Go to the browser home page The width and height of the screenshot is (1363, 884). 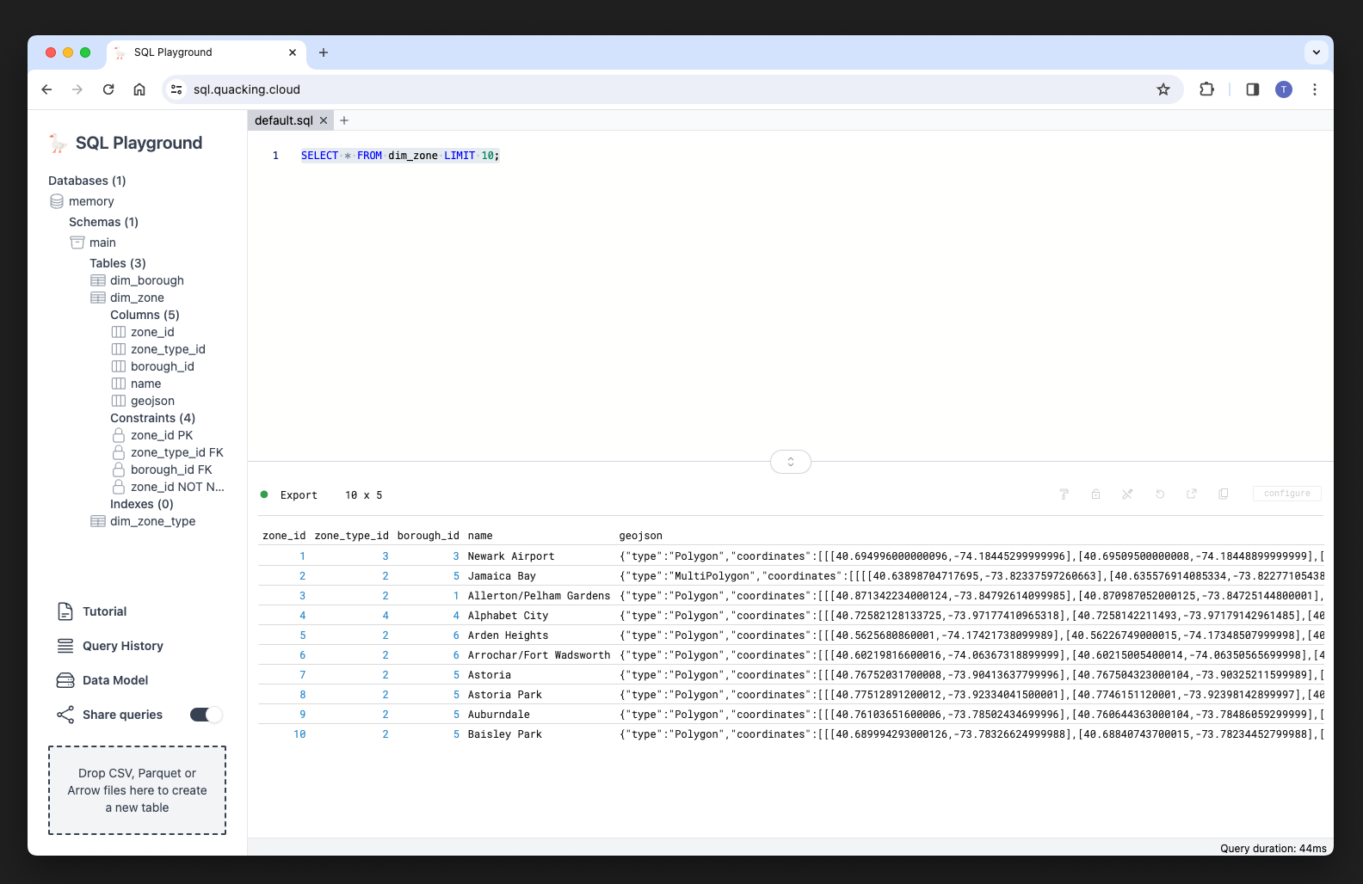[x=139, y=89]
